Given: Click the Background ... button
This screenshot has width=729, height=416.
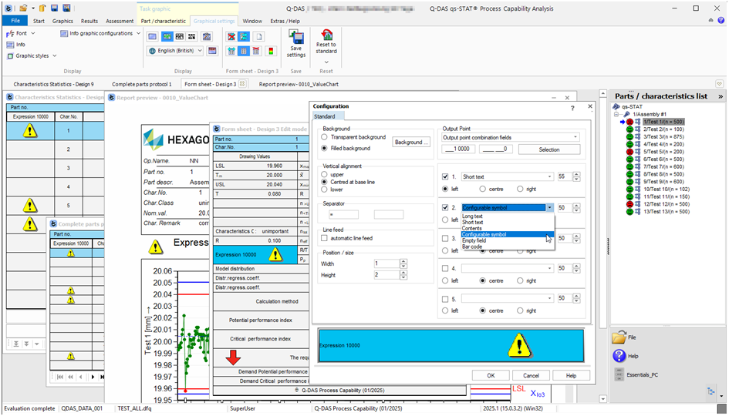Looking at the screenshot, I should click(x=411, y=142).
